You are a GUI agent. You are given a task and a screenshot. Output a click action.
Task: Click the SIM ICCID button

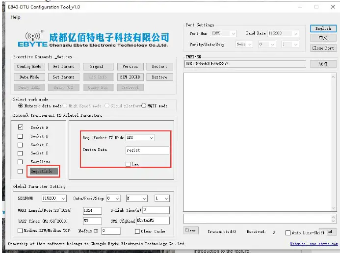click(x=131, y=77)
